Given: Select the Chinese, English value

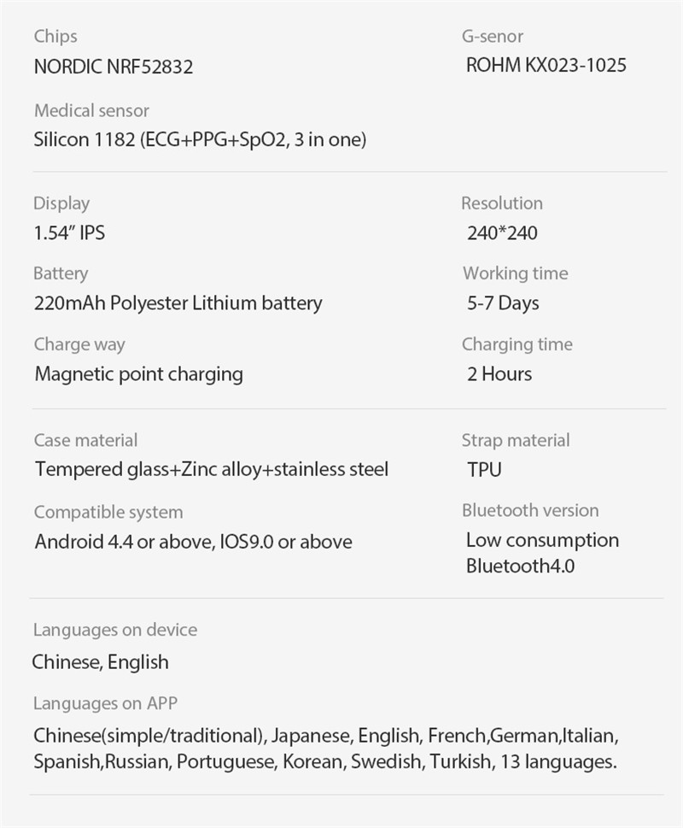Looking at the screenshot, I should tap(100, 662).
